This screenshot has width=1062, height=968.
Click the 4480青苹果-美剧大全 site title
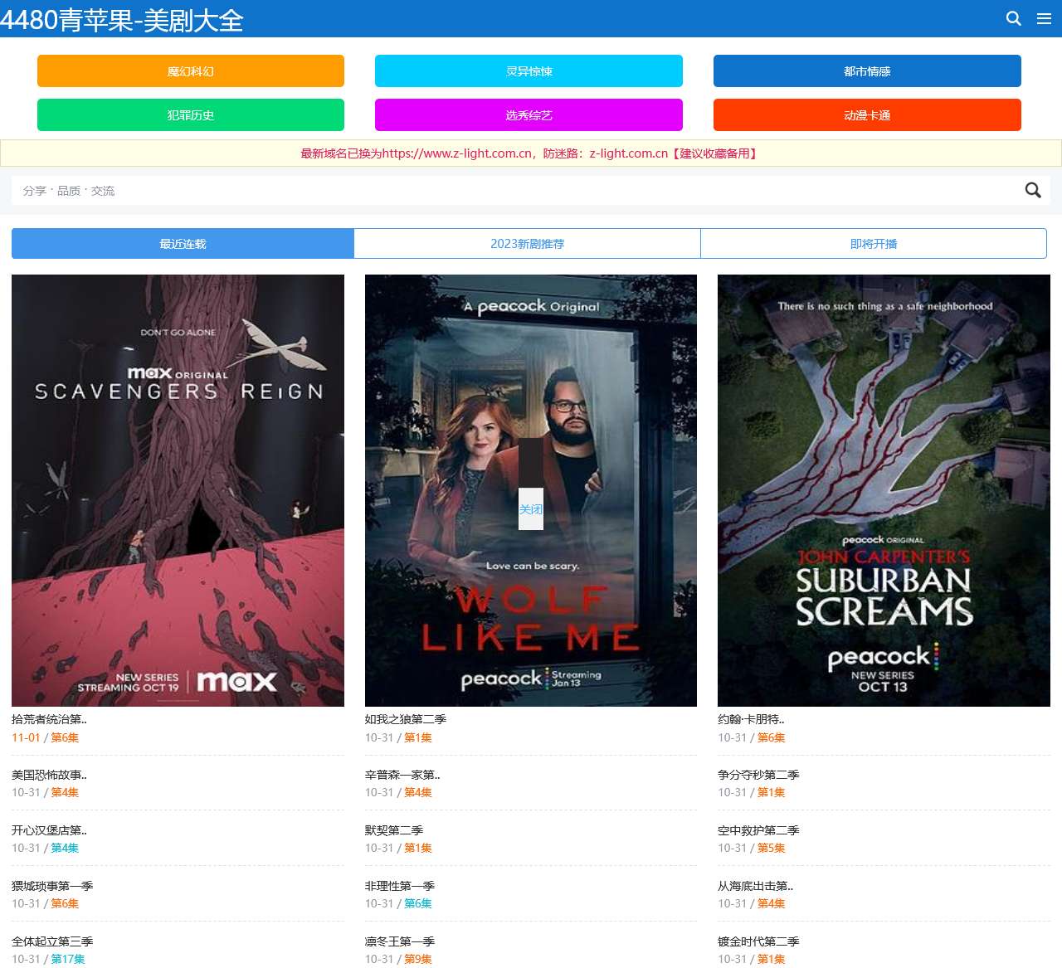tap(122, 19)
